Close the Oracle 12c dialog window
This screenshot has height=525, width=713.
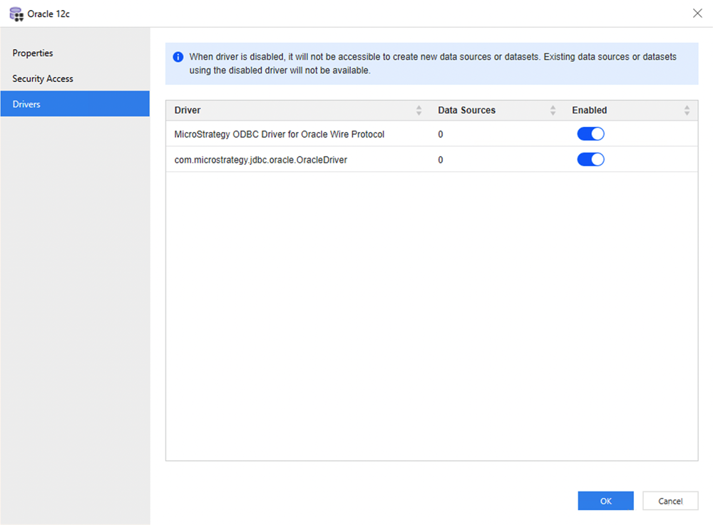tap(697, 14)
